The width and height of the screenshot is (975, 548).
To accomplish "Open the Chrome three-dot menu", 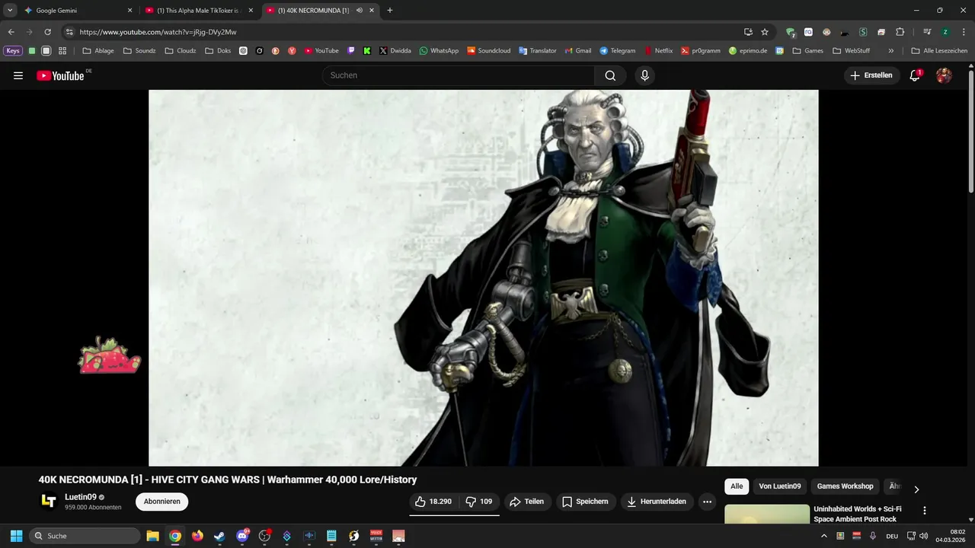I will tap(963, 32).
